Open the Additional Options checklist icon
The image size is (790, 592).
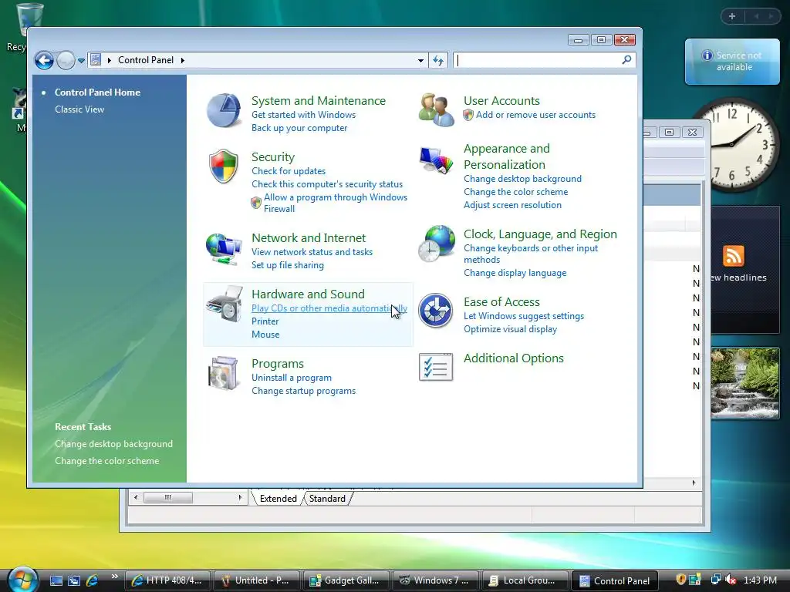[436, 367]
